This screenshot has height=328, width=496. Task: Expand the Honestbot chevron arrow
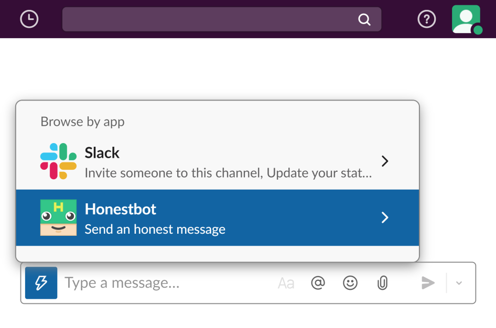pyautogui.click(x=385, y=217)
